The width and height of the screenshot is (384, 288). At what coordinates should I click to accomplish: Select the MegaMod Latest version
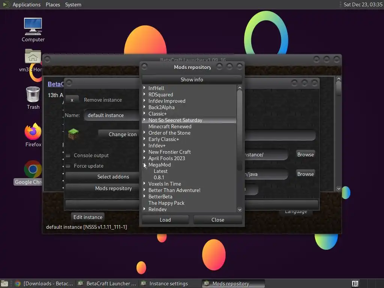point(160,171)
